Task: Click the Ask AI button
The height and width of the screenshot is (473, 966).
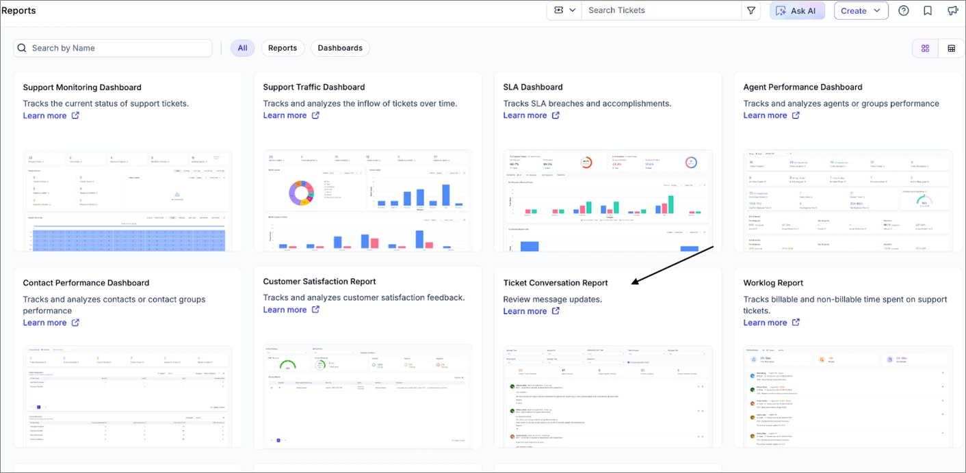Action: [x=797, y=11]
